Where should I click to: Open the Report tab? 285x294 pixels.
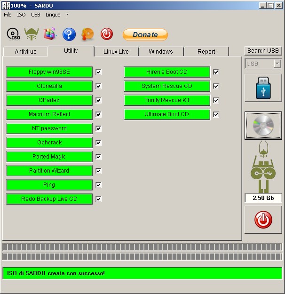[x=206, y=52]
